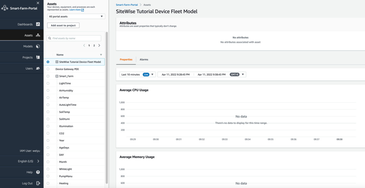Click the Help question mark icon
Image resolution: width=365 pixels, height=188 pixels.
(x=38, y=172)
